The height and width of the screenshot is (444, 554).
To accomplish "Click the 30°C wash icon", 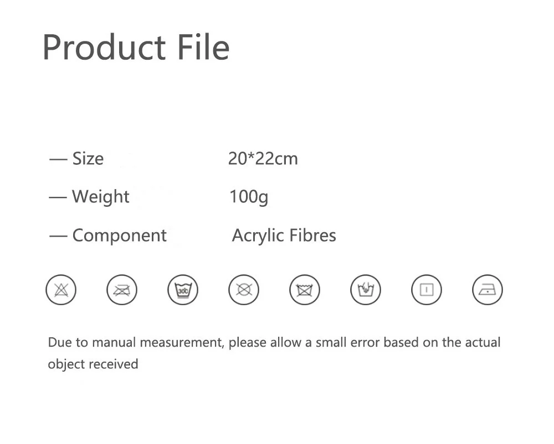I will (x=183, y=290).
